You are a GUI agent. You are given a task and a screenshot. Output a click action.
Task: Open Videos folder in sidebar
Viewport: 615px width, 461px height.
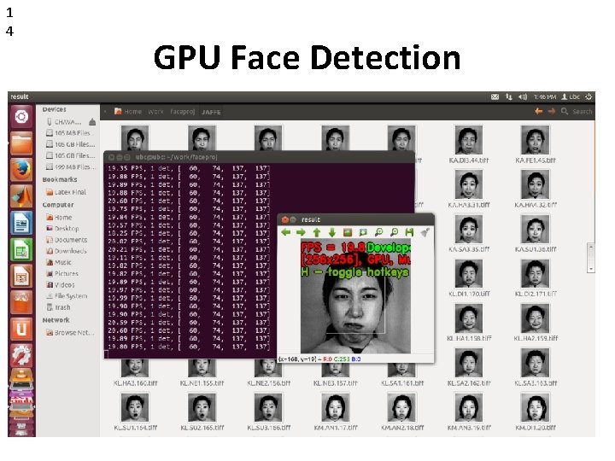61,285
